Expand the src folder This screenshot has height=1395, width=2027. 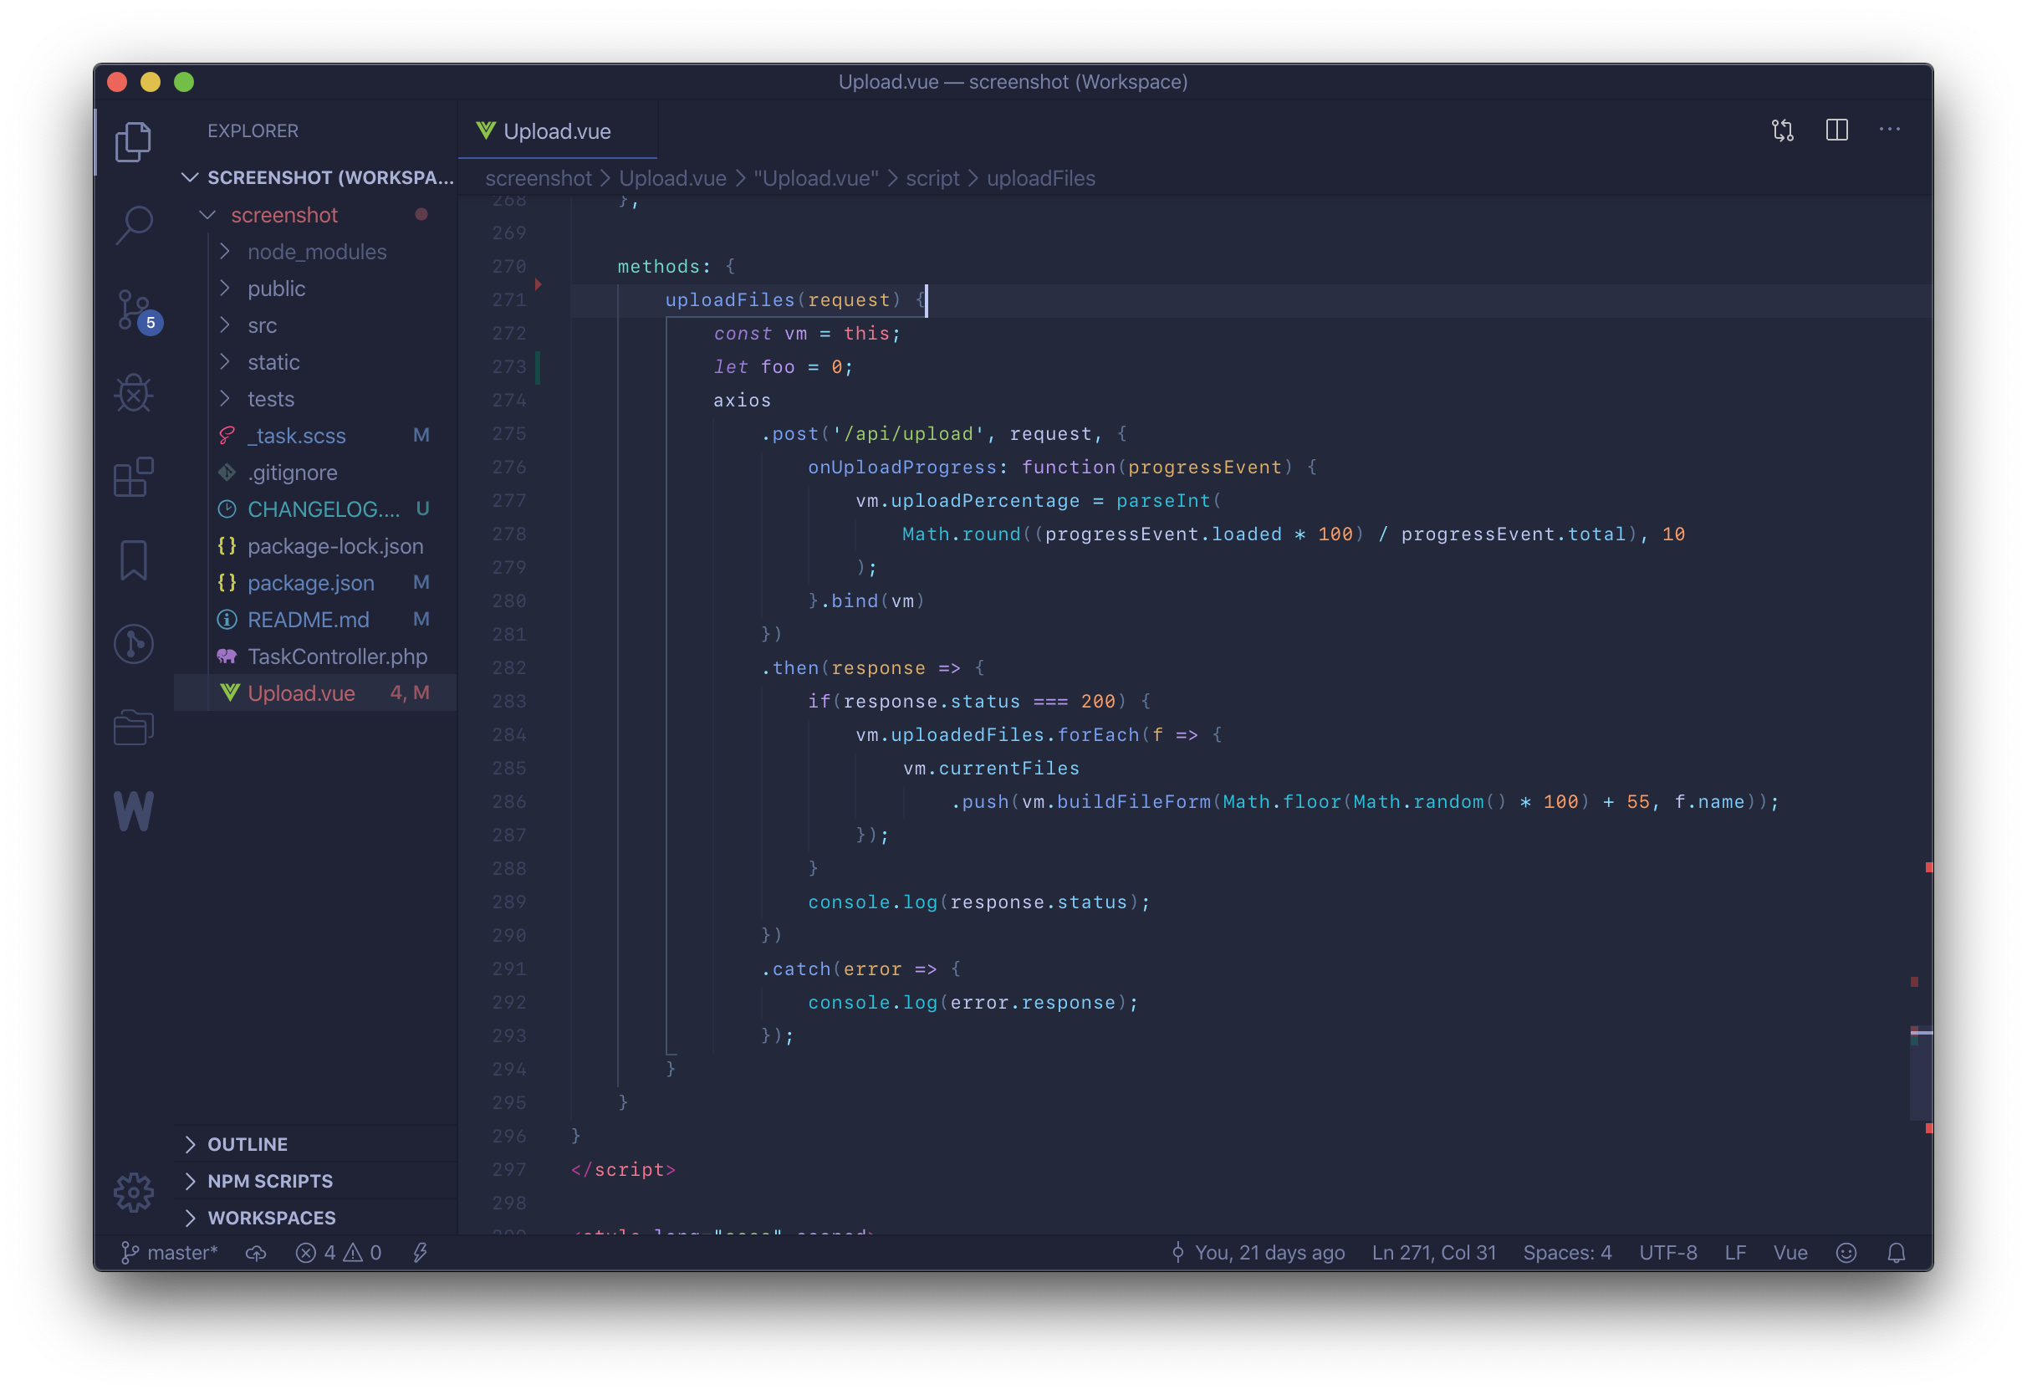(x=315, y=325)
